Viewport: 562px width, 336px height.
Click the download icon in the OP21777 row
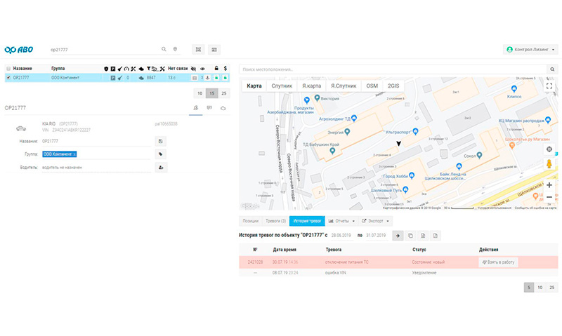pos(207,78)
